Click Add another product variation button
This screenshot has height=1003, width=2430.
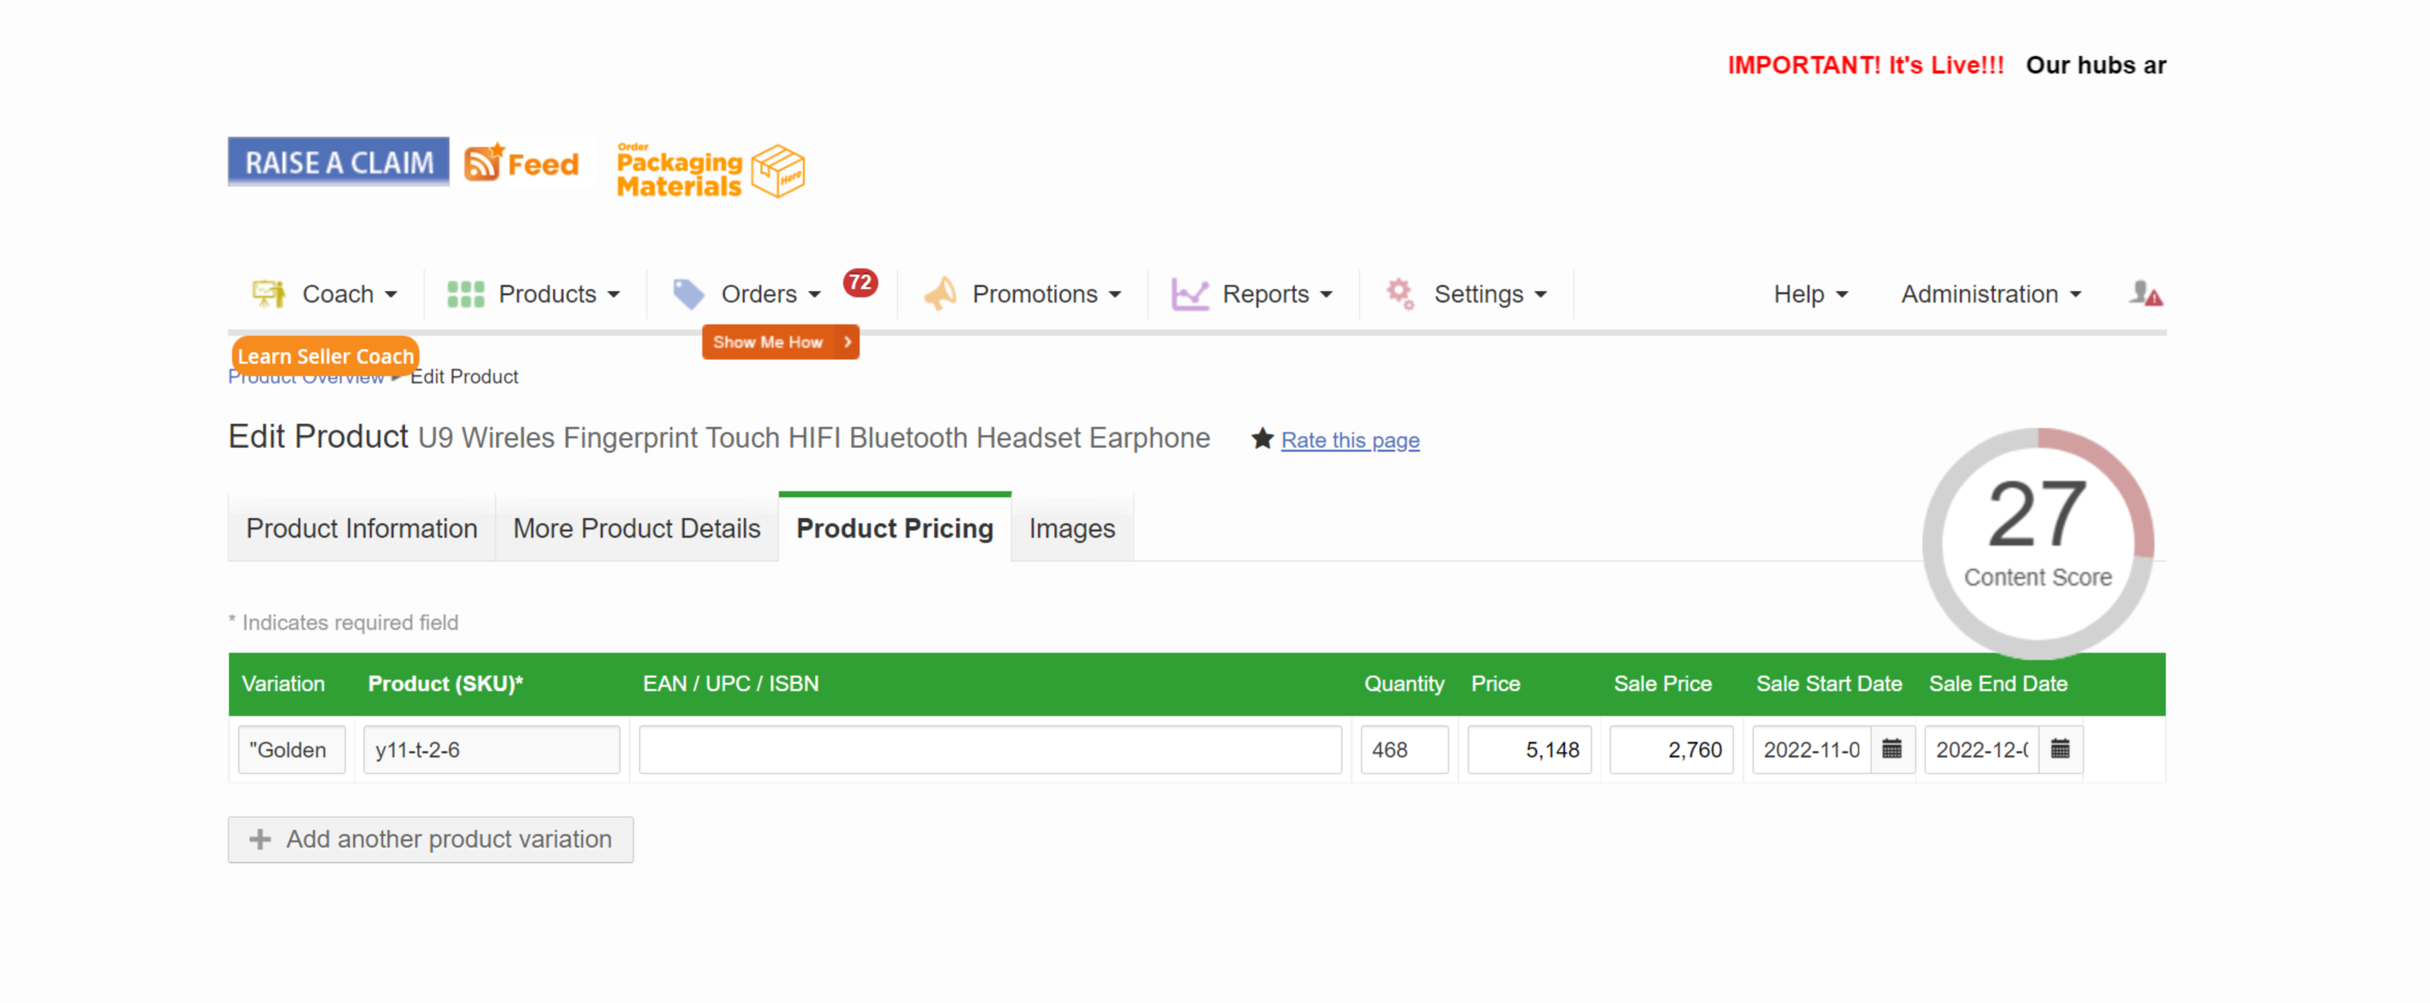coord(430,839)
